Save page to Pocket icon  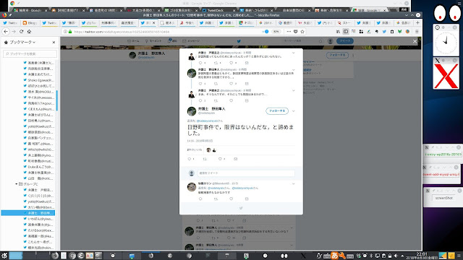pyautogui.click(x=296, y=32)
